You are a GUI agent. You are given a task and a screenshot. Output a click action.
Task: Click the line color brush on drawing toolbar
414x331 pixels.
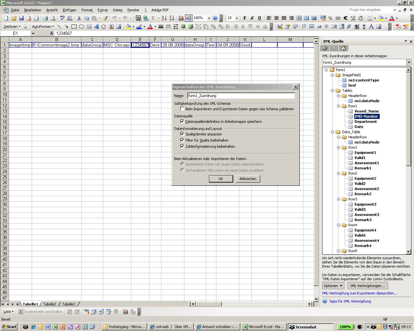[139, 27]
